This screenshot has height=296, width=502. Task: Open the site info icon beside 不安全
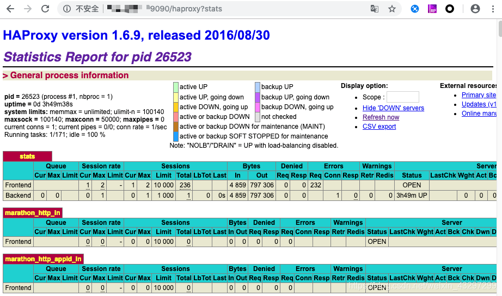pos(67,9)
